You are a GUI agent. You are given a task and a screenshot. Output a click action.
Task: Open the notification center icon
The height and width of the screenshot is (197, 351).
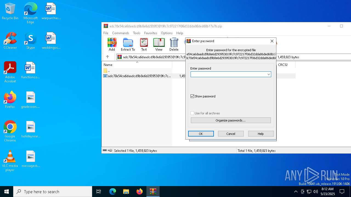pyautogui.click(x=342, y=192)
